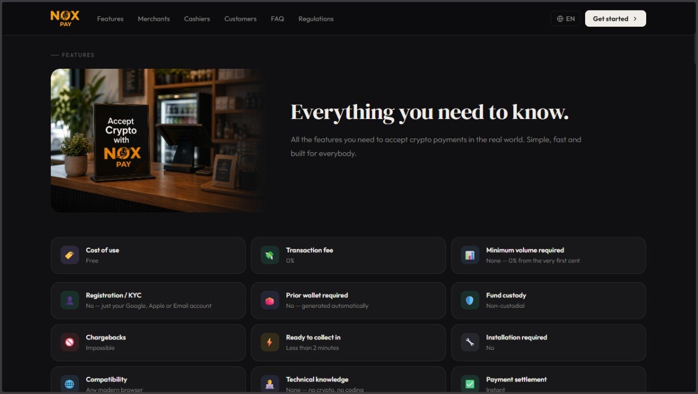
Task: Click the 'Registration / KYC' title
Action: coord(113,295)
